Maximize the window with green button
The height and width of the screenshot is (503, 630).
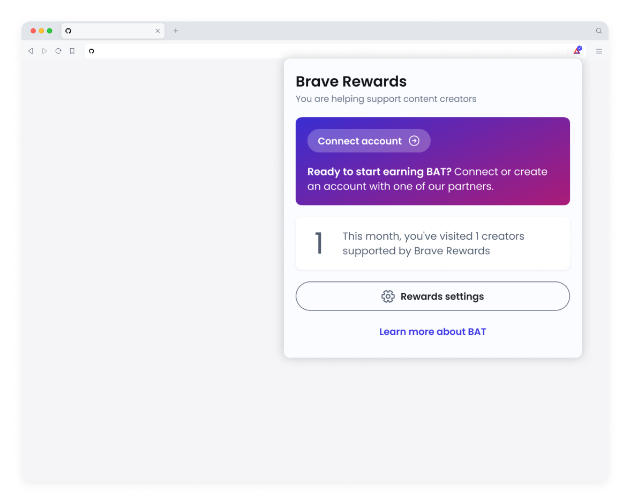point(49,31)
